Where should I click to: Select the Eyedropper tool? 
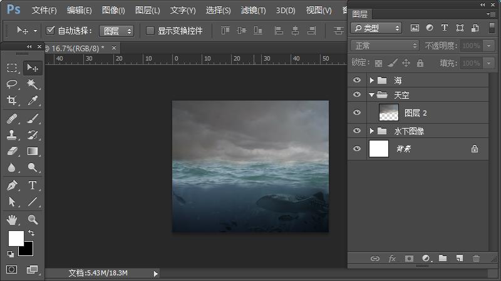point(33,101)
